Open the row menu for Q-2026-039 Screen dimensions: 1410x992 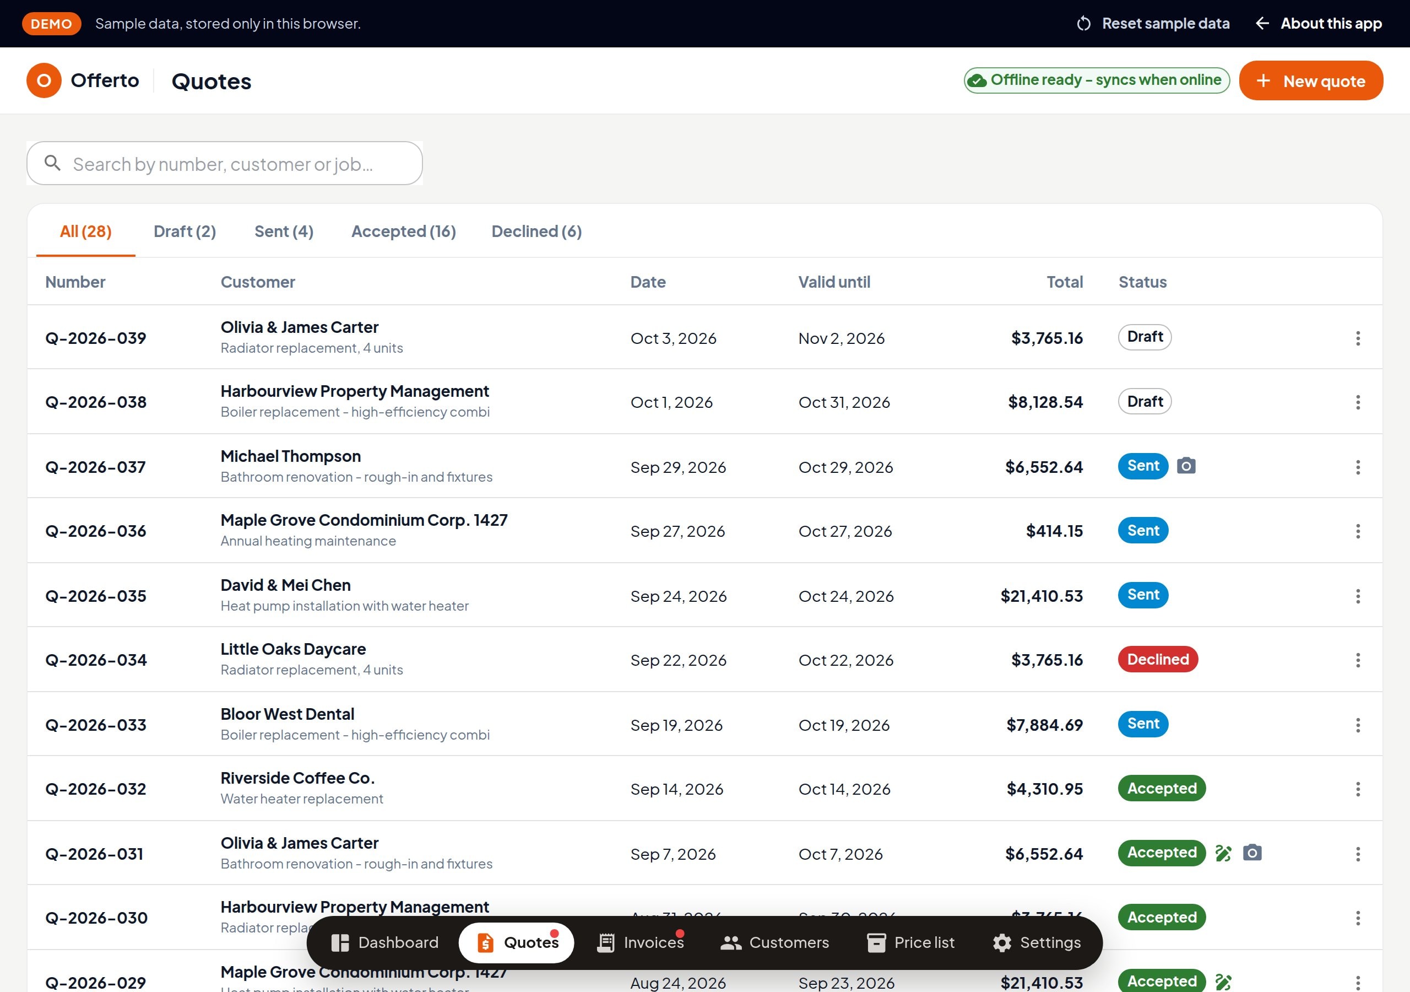tap(1358, 338)
